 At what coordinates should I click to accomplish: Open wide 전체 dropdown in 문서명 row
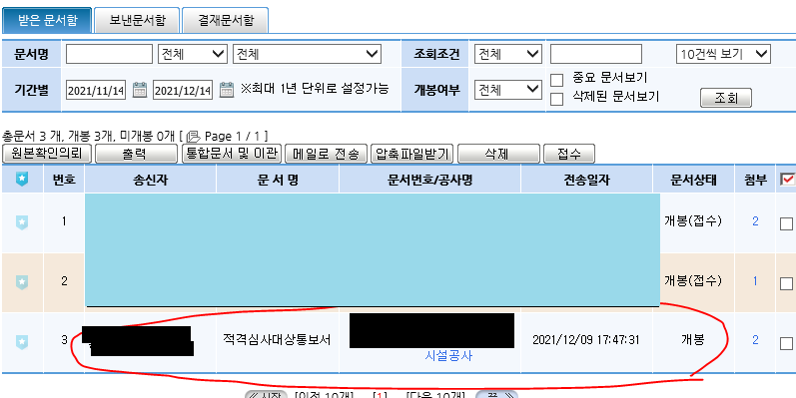[307, 54]
